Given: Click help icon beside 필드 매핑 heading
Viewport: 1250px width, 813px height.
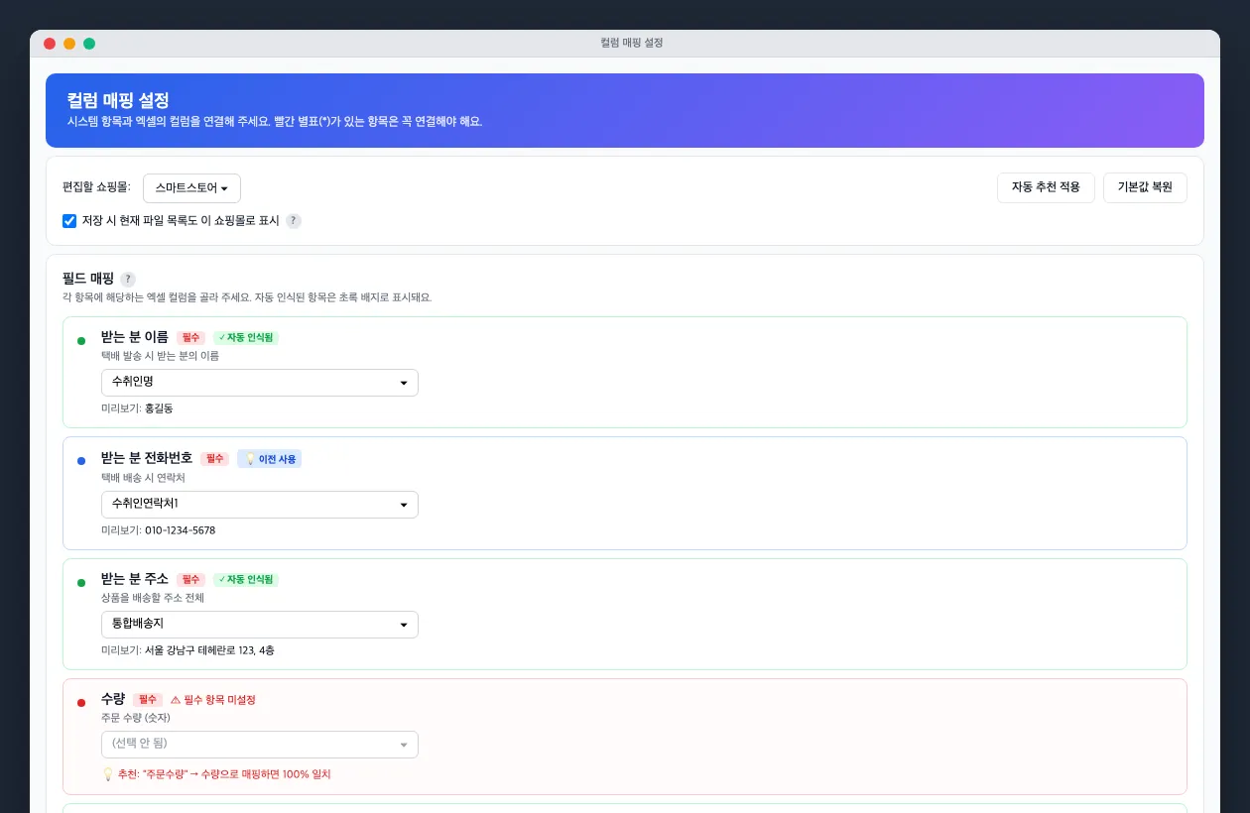Looking at the screenshot, I should (x=128, y=279).
